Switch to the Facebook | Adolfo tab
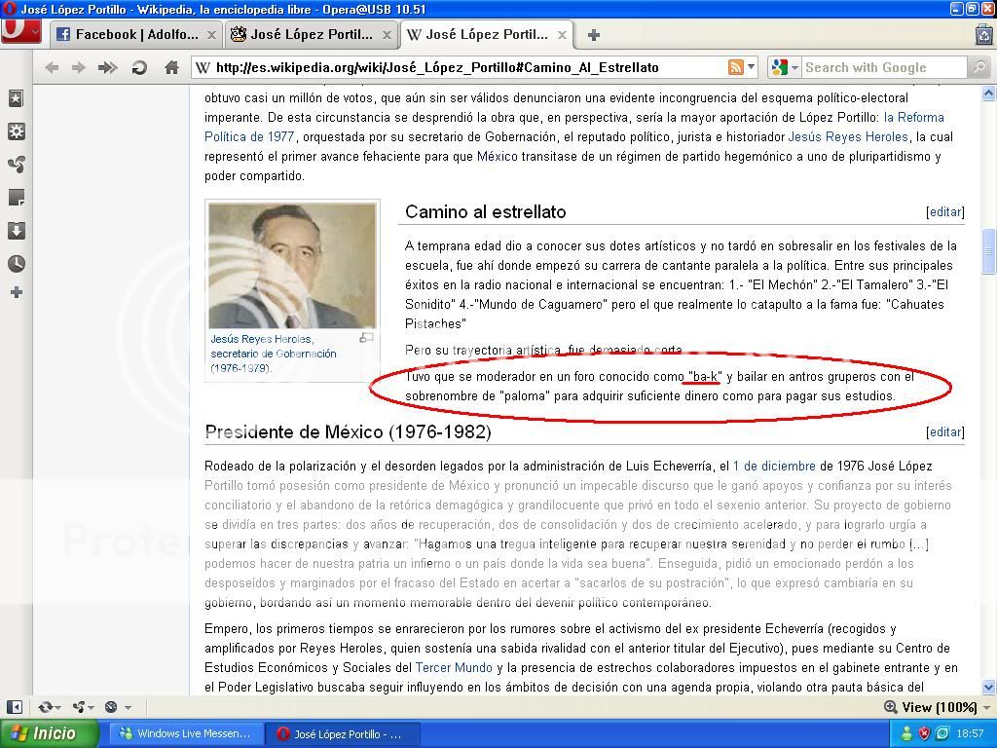The image size is (997, 748). tap(136, 34)
